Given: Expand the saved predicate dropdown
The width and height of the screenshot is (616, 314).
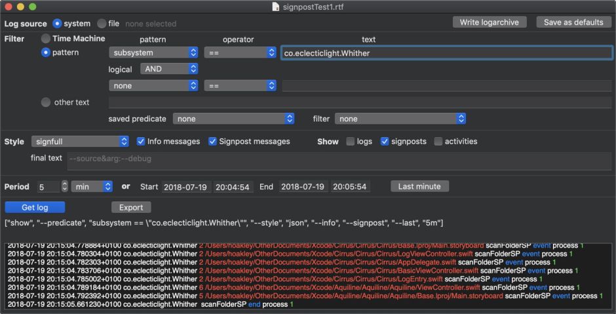Looking at the screenshot, I should 233,119.
